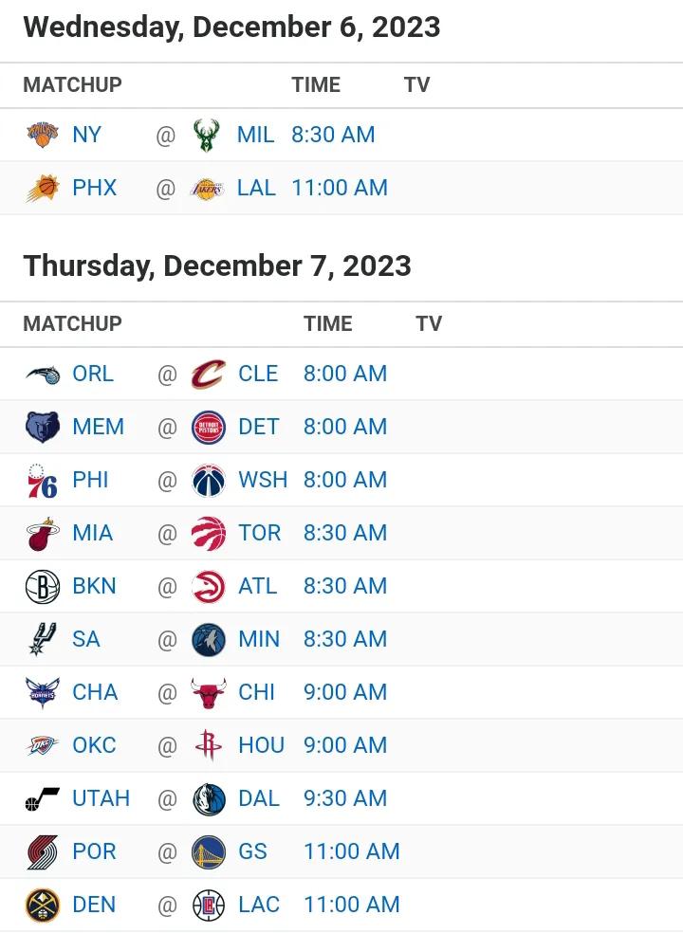
Task: Select the Phoenix Suns logo
Action: (x=43, y=188)
